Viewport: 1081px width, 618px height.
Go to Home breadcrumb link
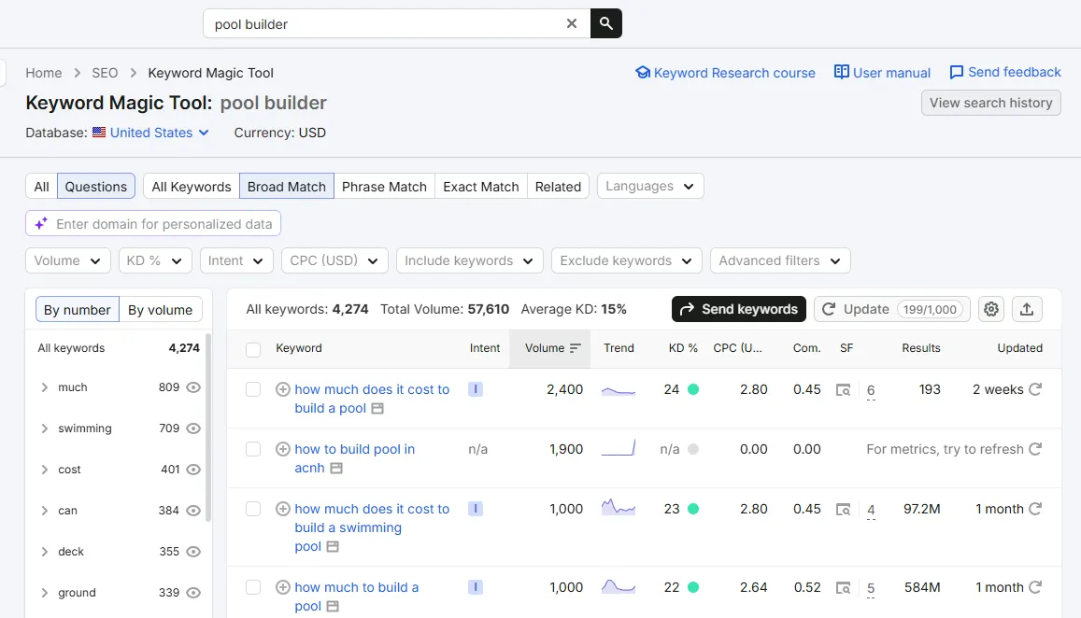pyautogui.click(x=43, y=73)
